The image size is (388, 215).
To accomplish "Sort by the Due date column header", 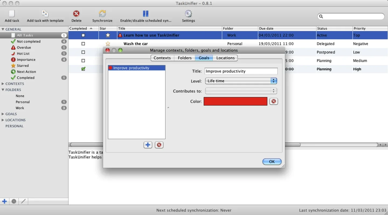I will point(287,28).
